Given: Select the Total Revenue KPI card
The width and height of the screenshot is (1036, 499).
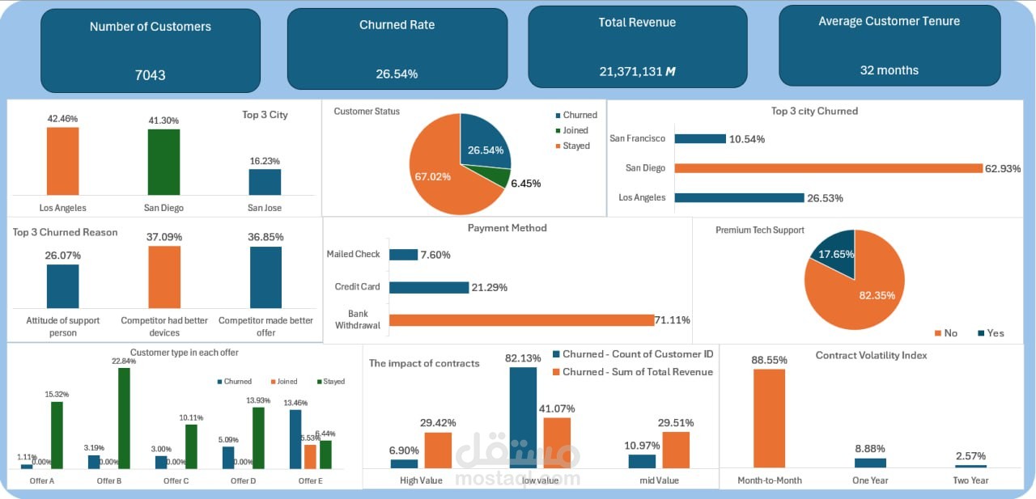Looking at the screenshot, I should coord(638,47).
